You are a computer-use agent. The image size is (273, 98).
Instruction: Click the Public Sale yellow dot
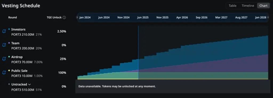[x=9, y=70]
